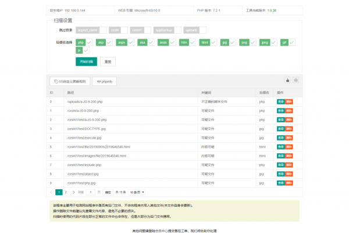Click the reset button beside start scan
349x233 pixels.
click(107, 61)
